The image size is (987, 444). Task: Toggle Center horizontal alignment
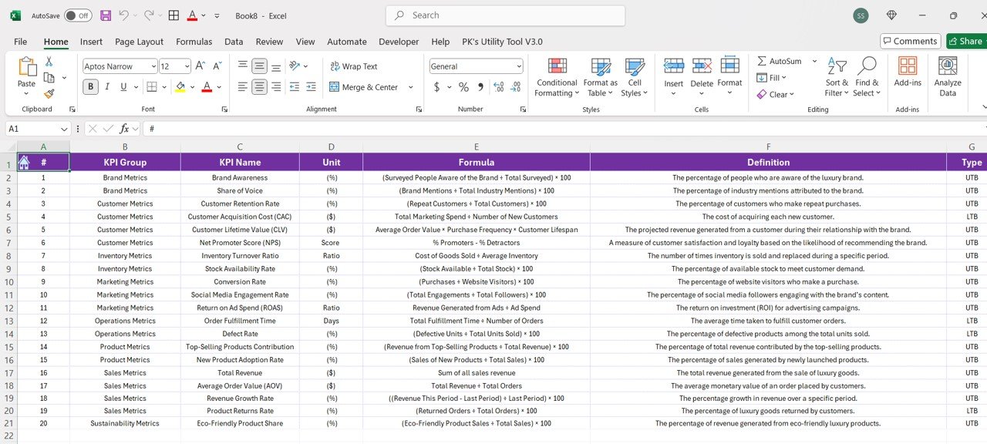click(260, 87)
